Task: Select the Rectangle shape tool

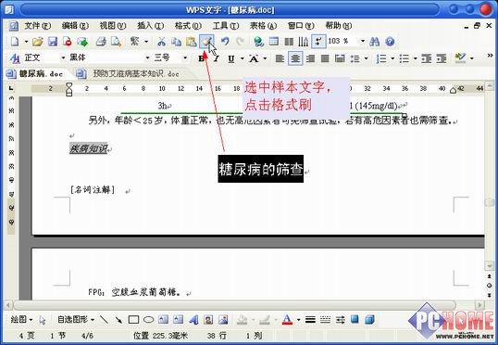Action: (x=133, y=320)
